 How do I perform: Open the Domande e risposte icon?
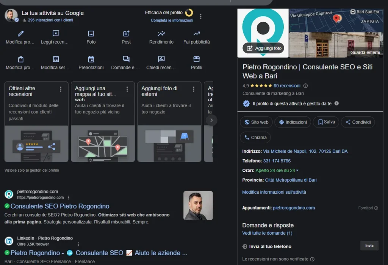(x=126, y=60)
